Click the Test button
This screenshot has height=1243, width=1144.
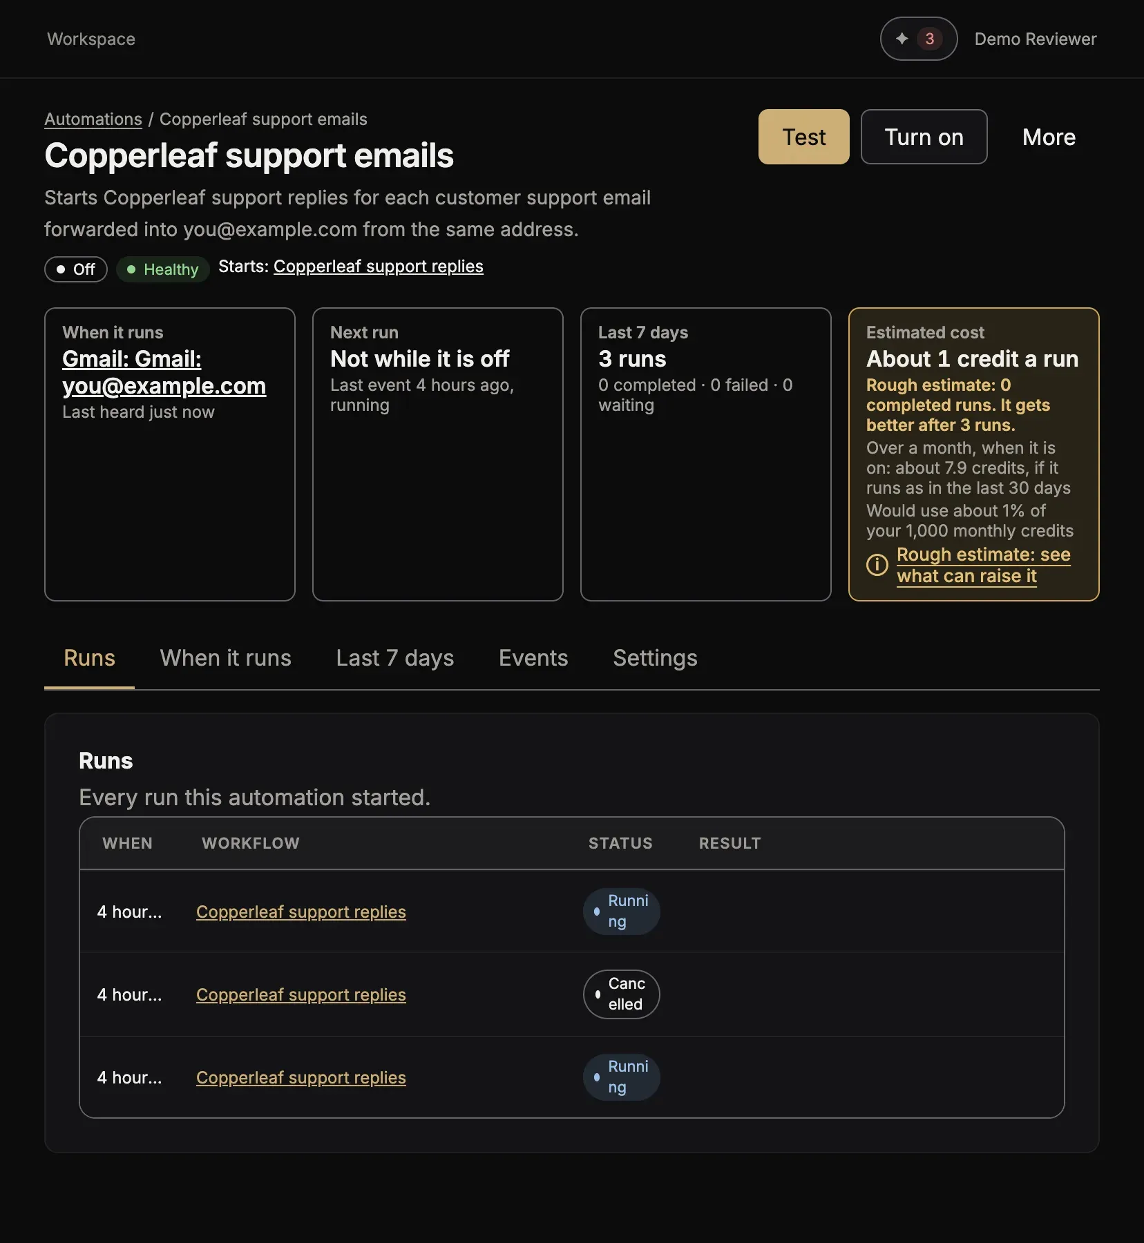click(803, 137)
